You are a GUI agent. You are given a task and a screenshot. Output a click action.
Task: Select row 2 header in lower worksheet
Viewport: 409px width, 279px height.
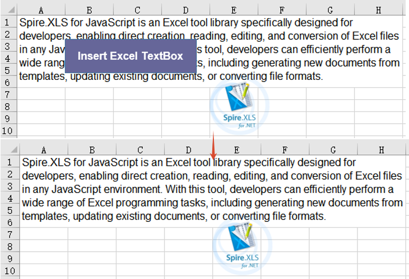pos(10,174)
